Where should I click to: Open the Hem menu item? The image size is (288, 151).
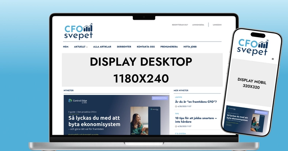[x=65, y=47]
